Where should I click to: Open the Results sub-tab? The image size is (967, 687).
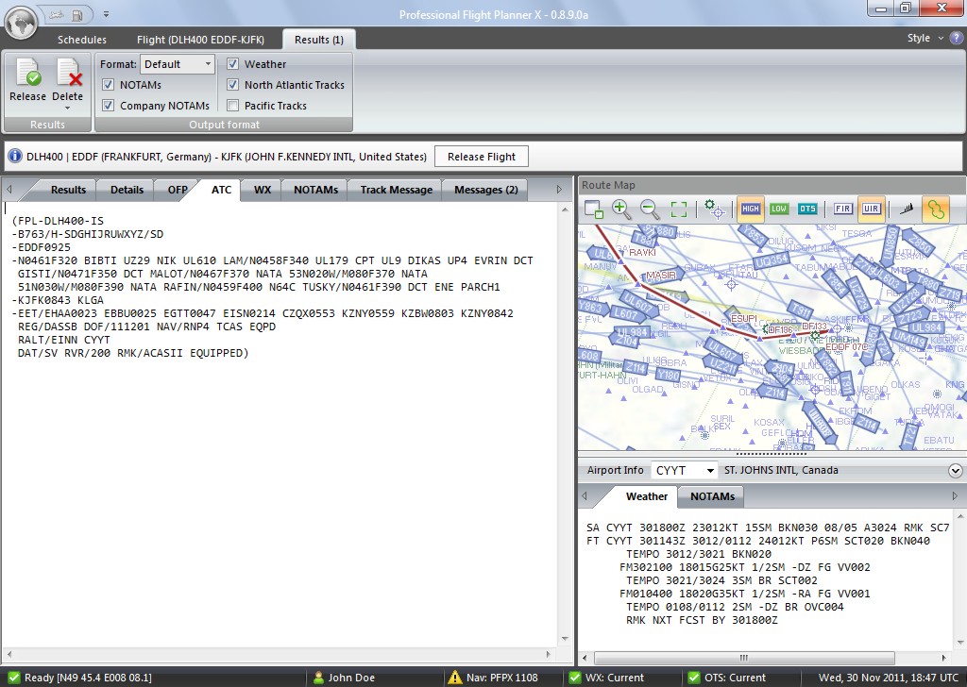68,190
